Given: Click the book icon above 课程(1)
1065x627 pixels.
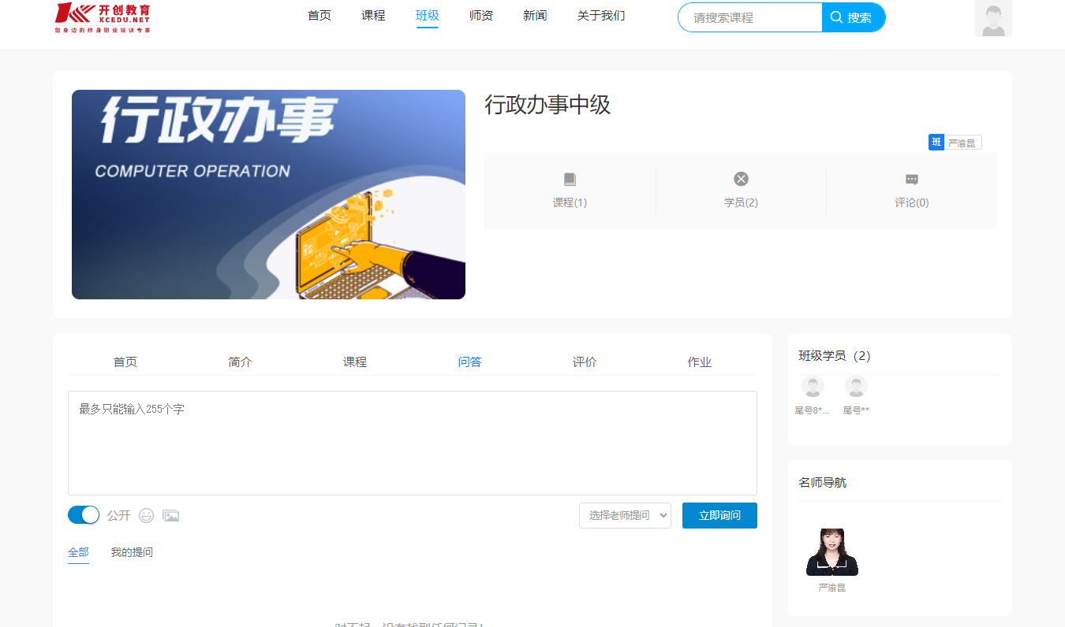Looking at the screenshot, I should (570, 180).
